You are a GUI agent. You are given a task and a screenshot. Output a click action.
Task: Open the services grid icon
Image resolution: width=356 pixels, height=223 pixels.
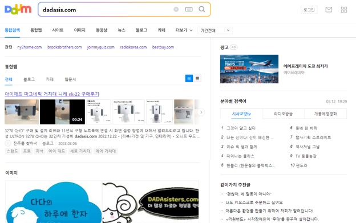[x=344, y=10]
